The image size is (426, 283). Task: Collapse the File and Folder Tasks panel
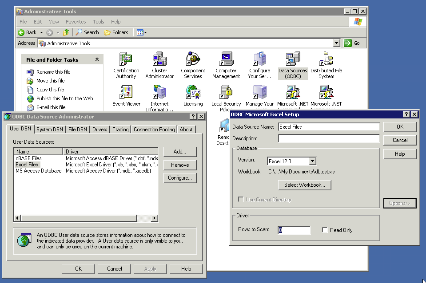(97, 59)
